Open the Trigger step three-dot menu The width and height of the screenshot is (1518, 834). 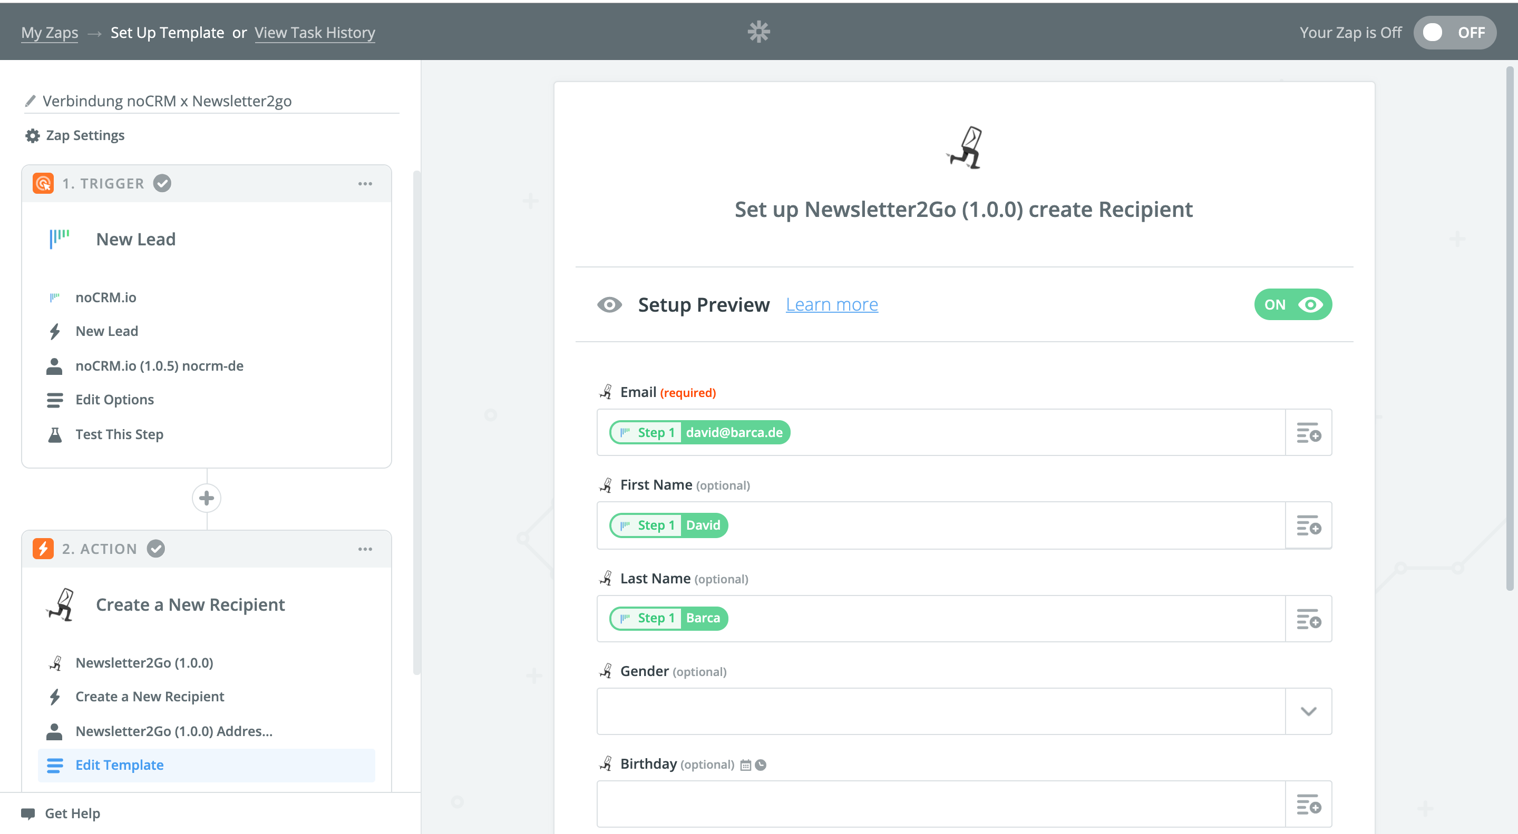coord(365,184)
